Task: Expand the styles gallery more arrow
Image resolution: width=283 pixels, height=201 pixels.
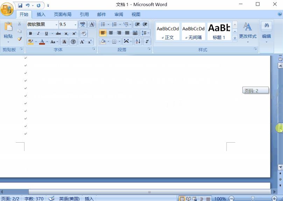Action: pos(235,38)
